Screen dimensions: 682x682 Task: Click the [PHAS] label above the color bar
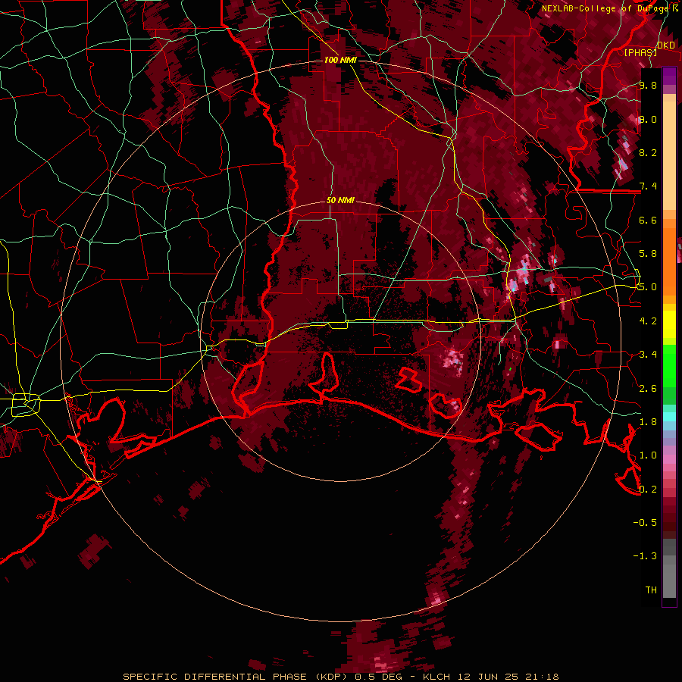[x=640, y=52]
